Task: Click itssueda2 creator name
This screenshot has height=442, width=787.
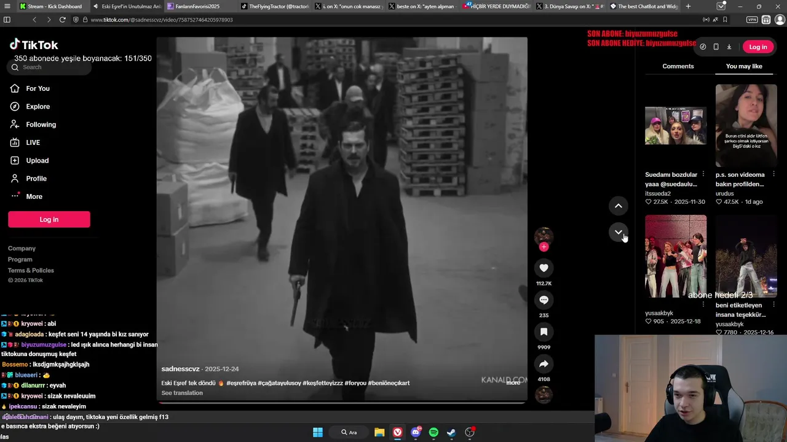Action: point(658,193)
